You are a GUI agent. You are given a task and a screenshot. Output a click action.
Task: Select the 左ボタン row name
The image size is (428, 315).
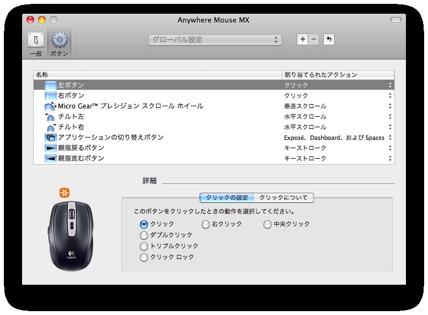71,85
